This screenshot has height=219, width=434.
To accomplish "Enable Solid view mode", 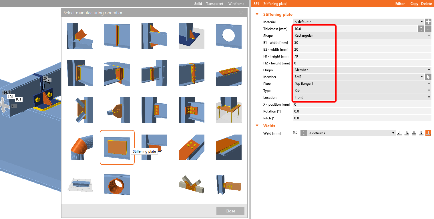I will pos(198,4).
